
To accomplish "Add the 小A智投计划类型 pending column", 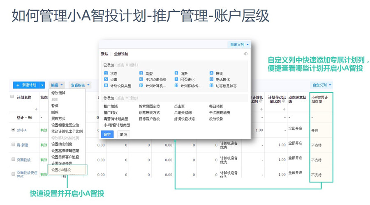I will 117,125.
